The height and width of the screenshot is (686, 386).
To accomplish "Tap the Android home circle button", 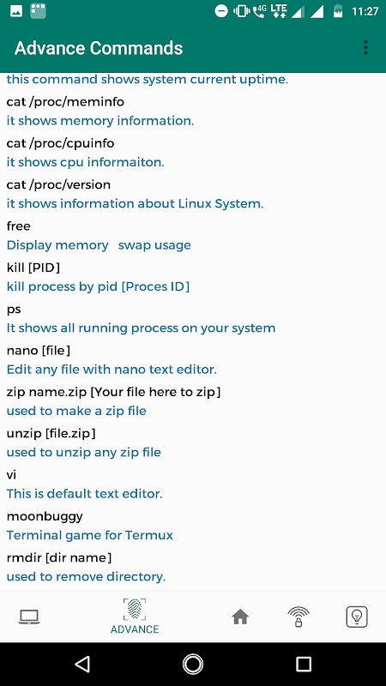I will click(x=193, y=664).
